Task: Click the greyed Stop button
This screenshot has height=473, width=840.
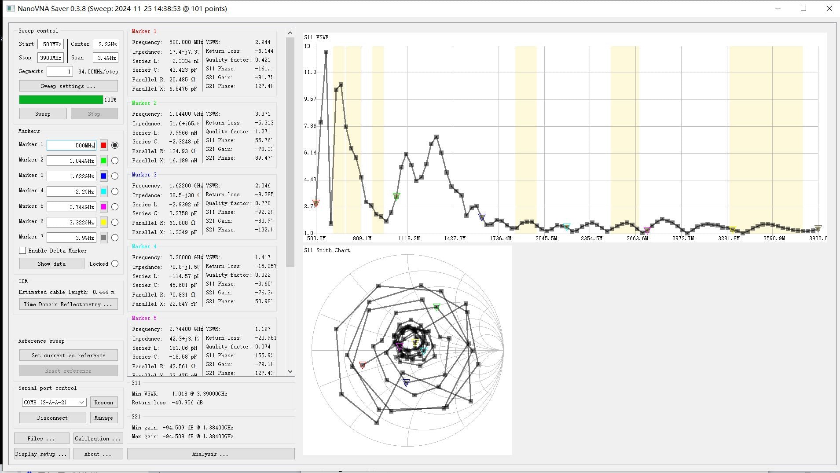Action: point(94,114)
